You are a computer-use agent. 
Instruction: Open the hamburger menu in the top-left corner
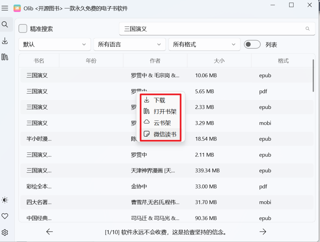(5, 8)
